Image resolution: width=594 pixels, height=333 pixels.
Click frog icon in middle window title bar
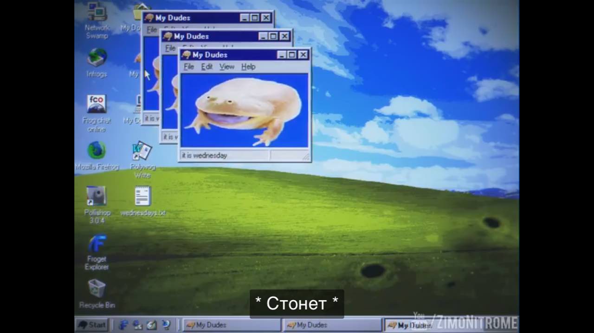pos(168,36)
